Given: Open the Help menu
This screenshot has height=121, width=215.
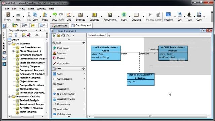Looking at the screenshot, I should click(52, 9).
